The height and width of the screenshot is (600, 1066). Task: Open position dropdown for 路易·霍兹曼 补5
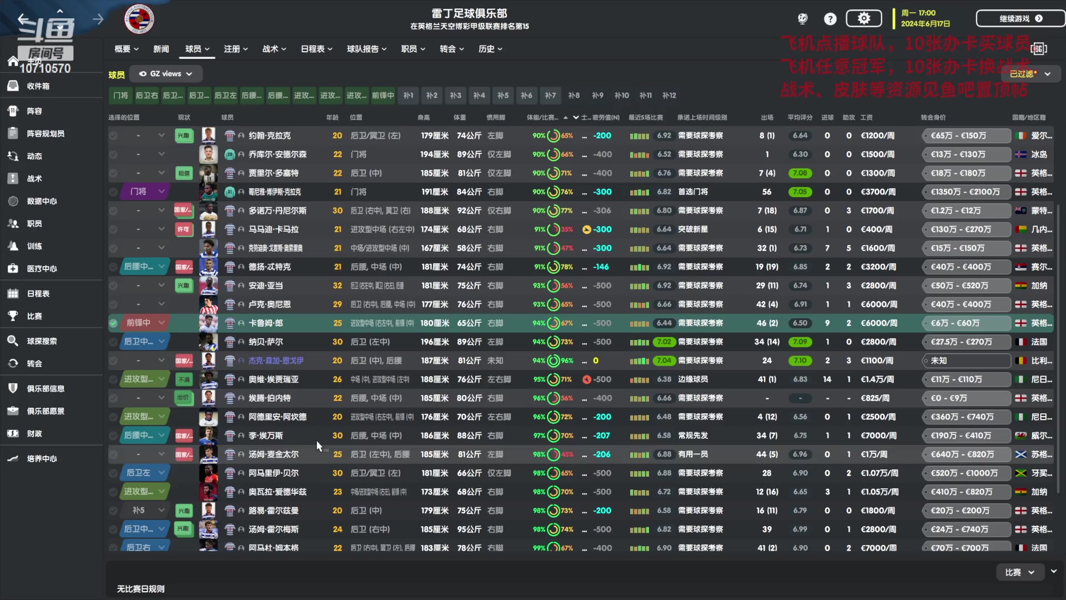145,511
